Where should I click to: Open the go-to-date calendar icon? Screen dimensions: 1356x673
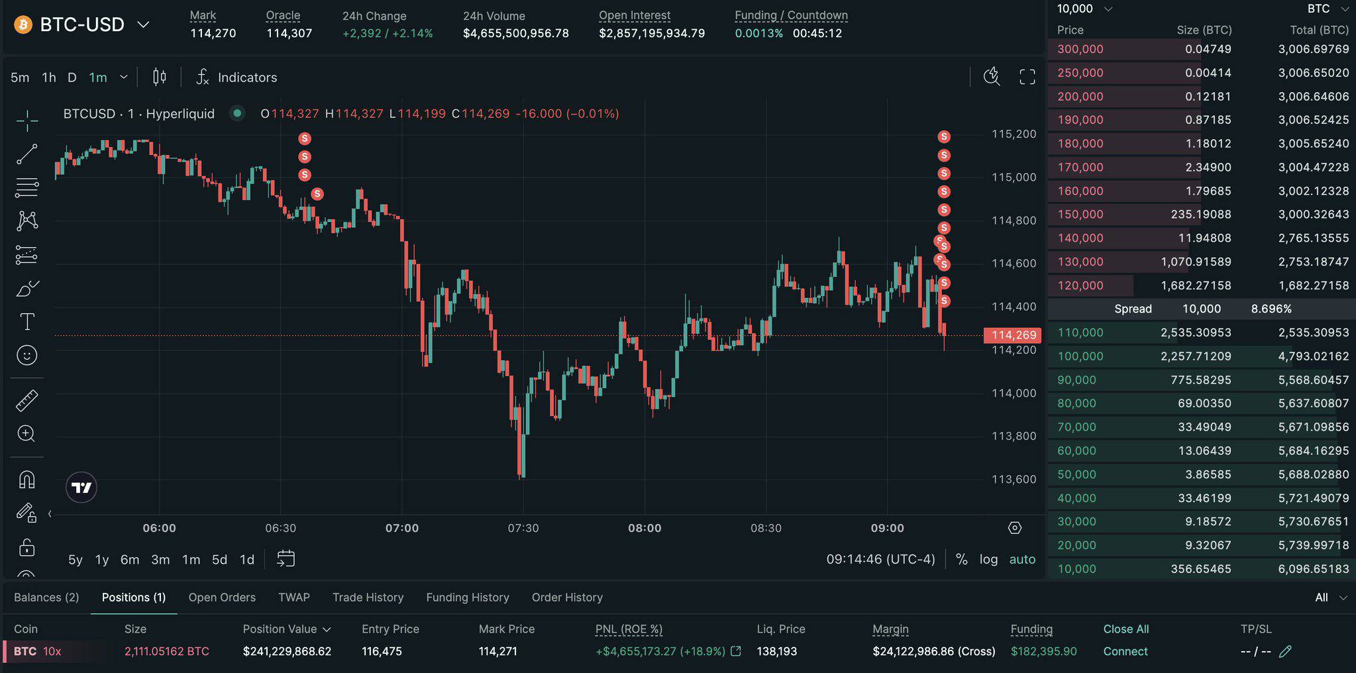(x=286, y=559)
